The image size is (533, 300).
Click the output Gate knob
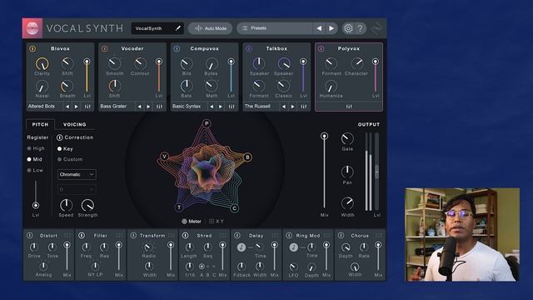click(x=347, y=138)
